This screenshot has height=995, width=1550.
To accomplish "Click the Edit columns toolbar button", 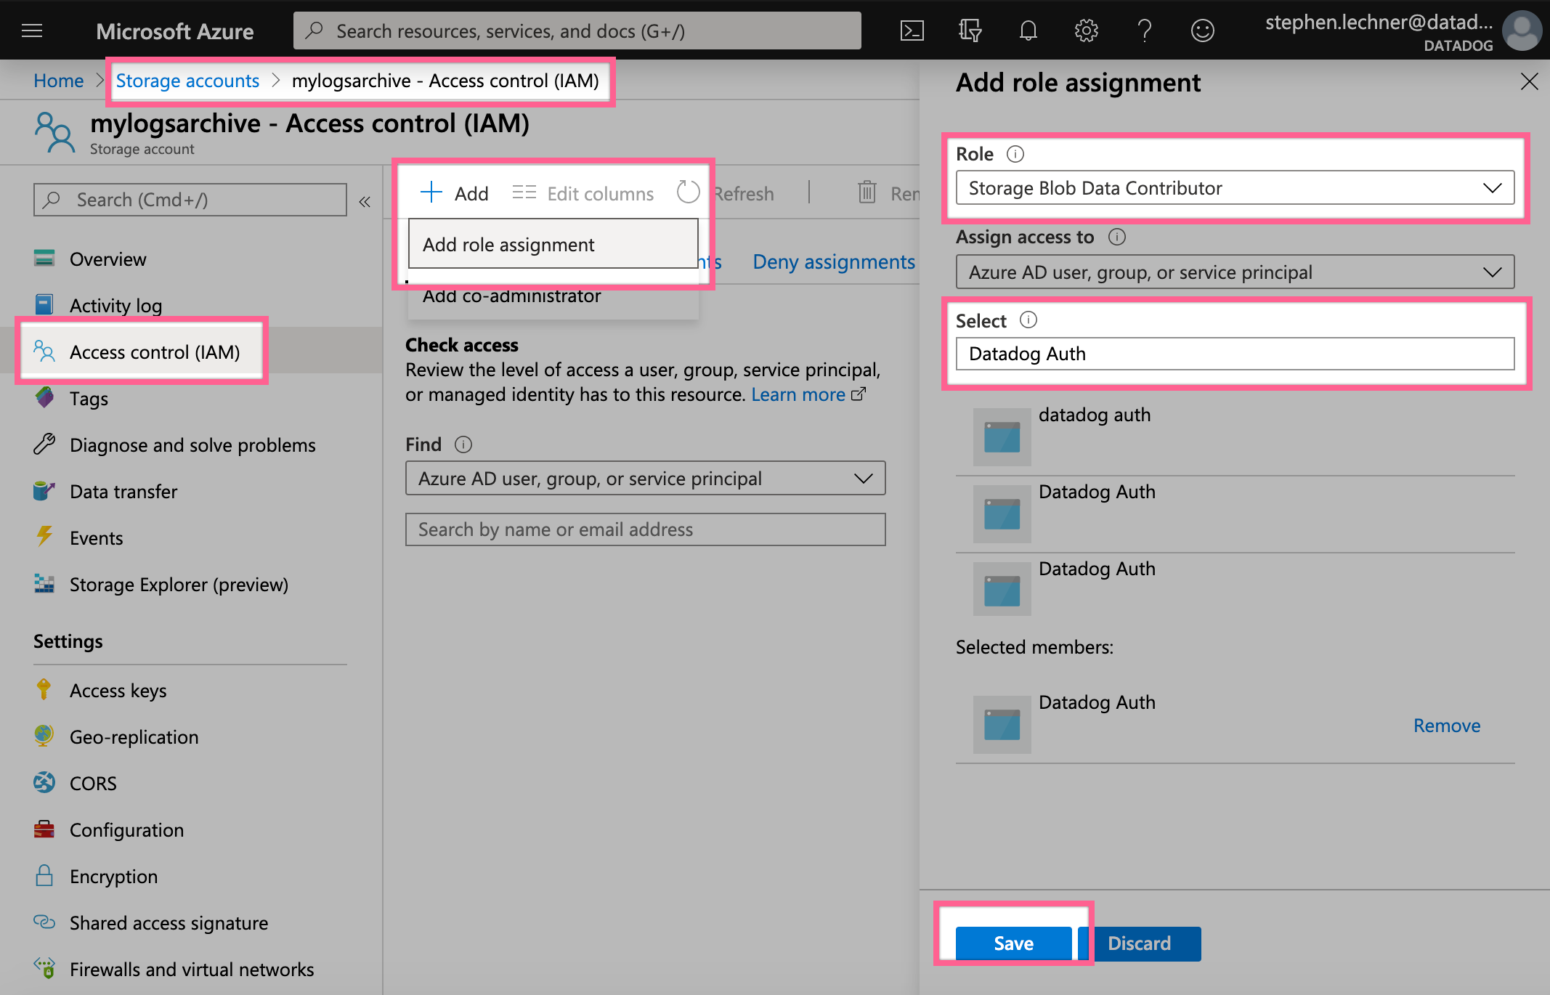I will click(583, 193).
